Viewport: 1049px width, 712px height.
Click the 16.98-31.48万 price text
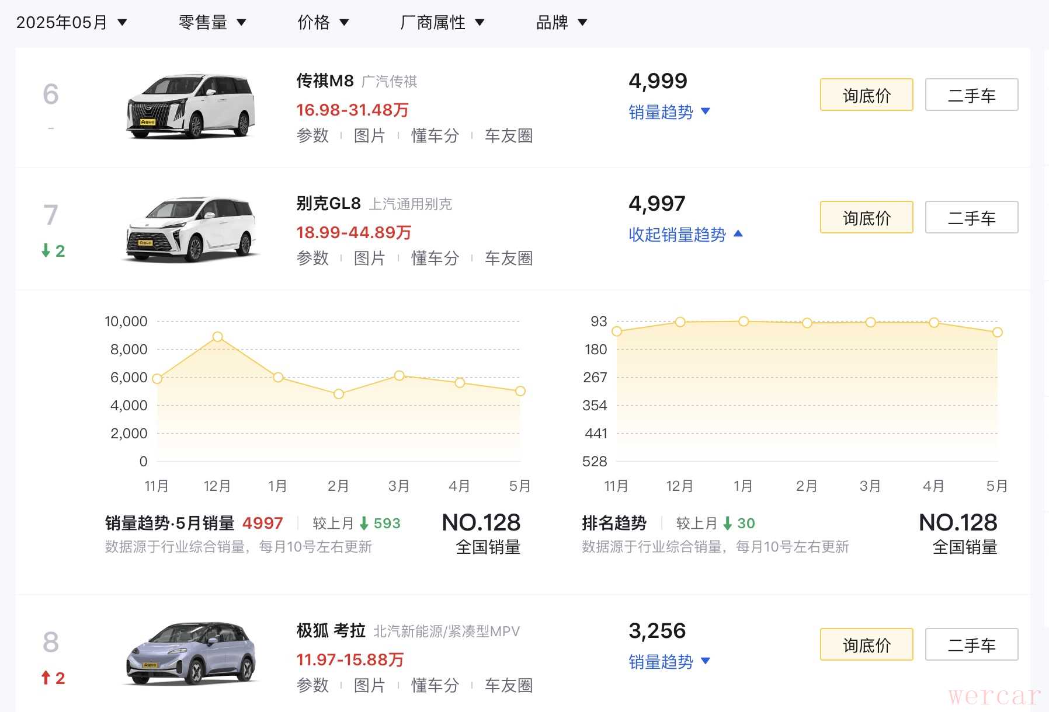[352, 110]
